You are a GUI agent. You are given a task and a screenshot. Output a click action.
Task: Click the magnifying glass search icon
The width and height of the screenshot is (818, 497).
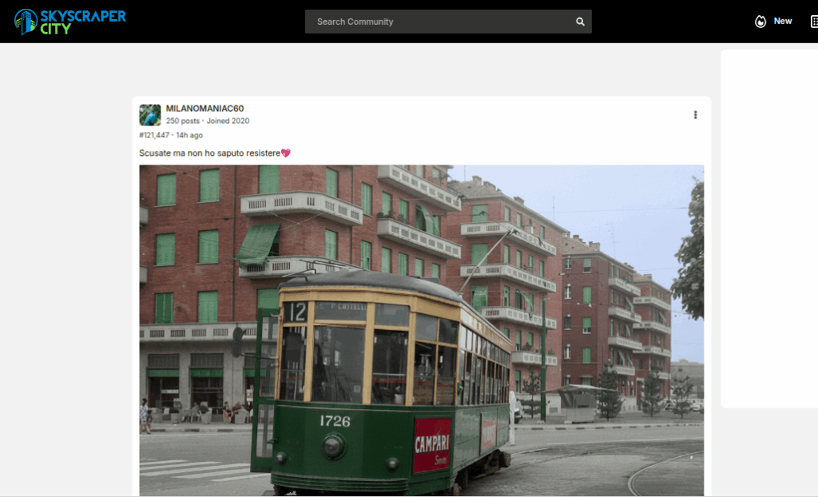(x=580, y=22)
